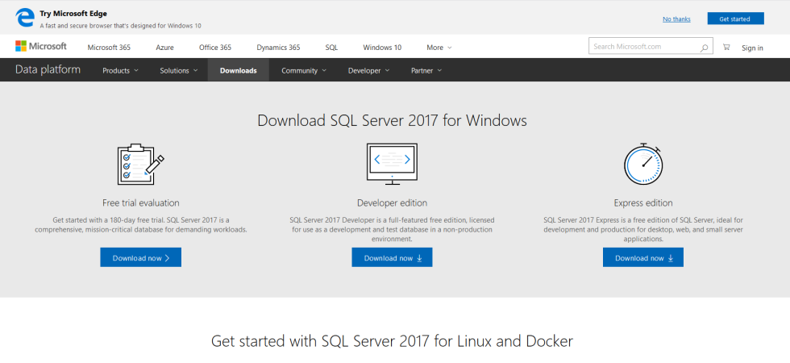The width and height of the screenshot is (790, 363).
Task: Go to Windows 10 menu link
Action: click(382, 48)
